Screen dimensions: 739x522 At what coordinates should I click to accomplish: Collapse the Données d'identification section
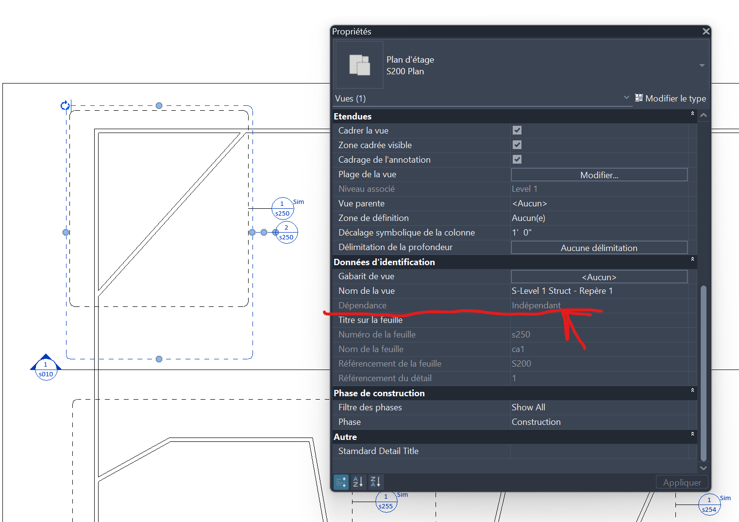692,259
